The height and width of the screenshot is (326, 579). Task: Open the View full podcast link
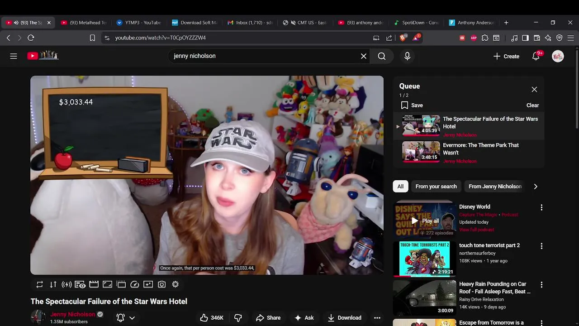coord(476,230)
